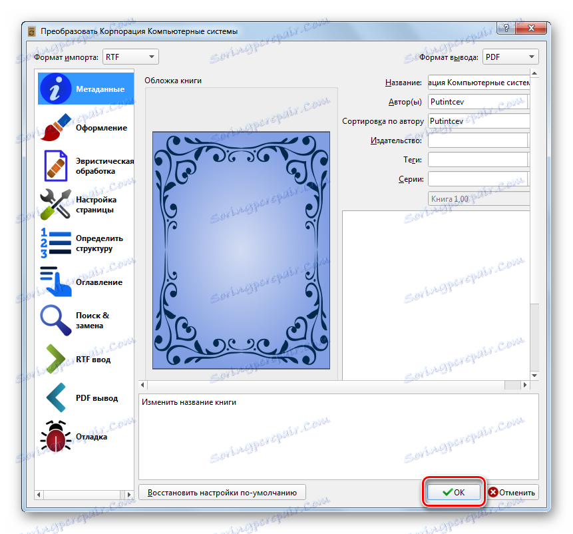
Task: Open the output format PDF dropdown
Action: coord(510,57)
